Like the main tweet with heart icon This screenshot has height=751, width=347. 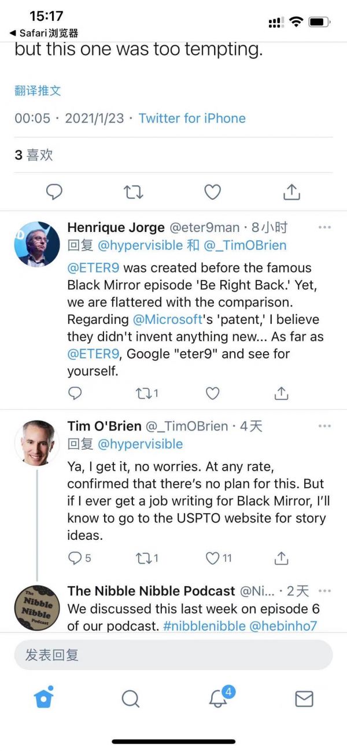coord(213,192)
